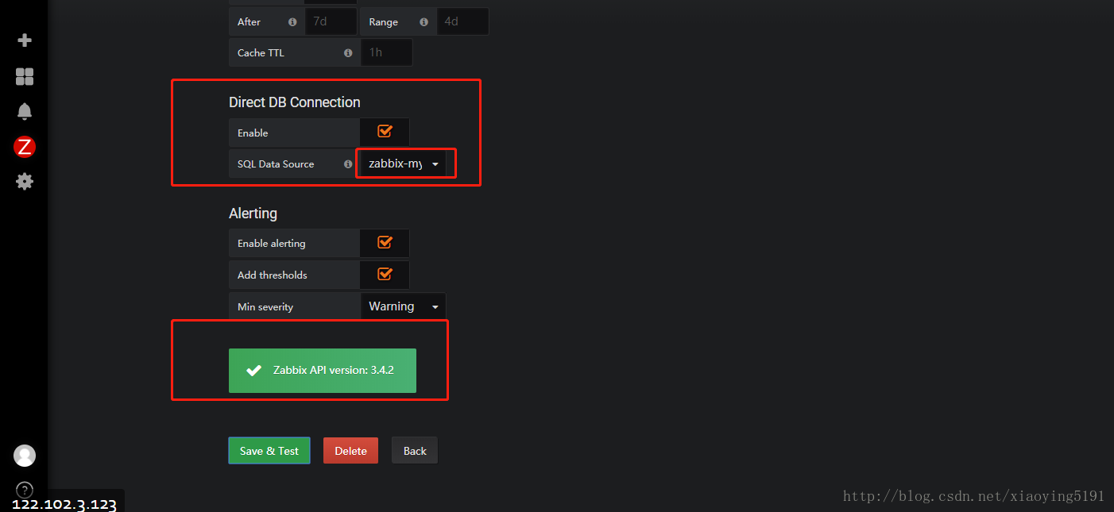Click the Add thresholds label
Screen dimensions: 1114x512
(272, 275)
